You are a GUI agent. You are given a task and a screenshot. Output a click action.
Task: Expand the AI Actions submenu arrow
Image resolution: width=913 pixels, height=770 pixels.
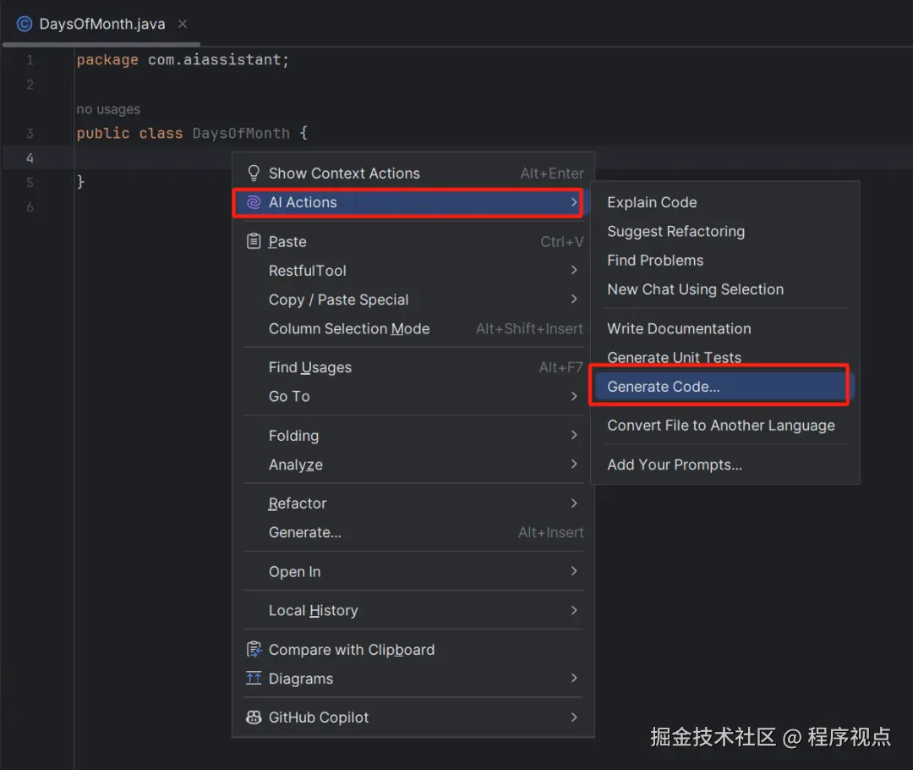click(x=573, y=202)
